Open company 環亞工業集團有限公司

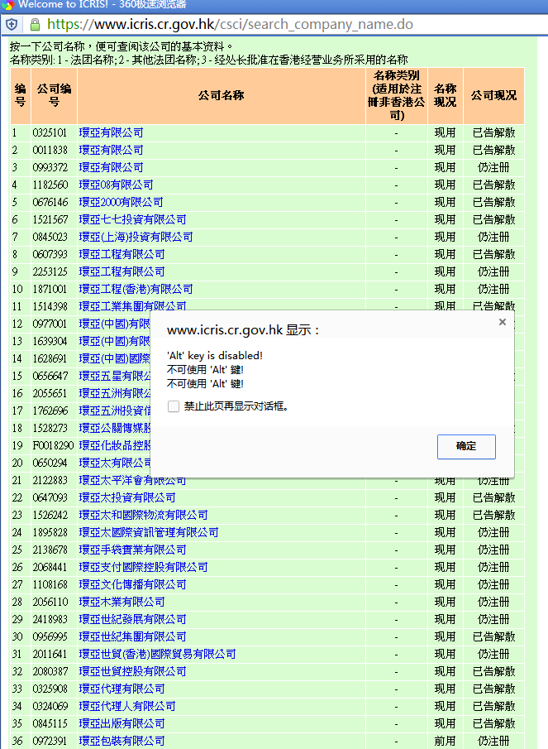(132, 305)
